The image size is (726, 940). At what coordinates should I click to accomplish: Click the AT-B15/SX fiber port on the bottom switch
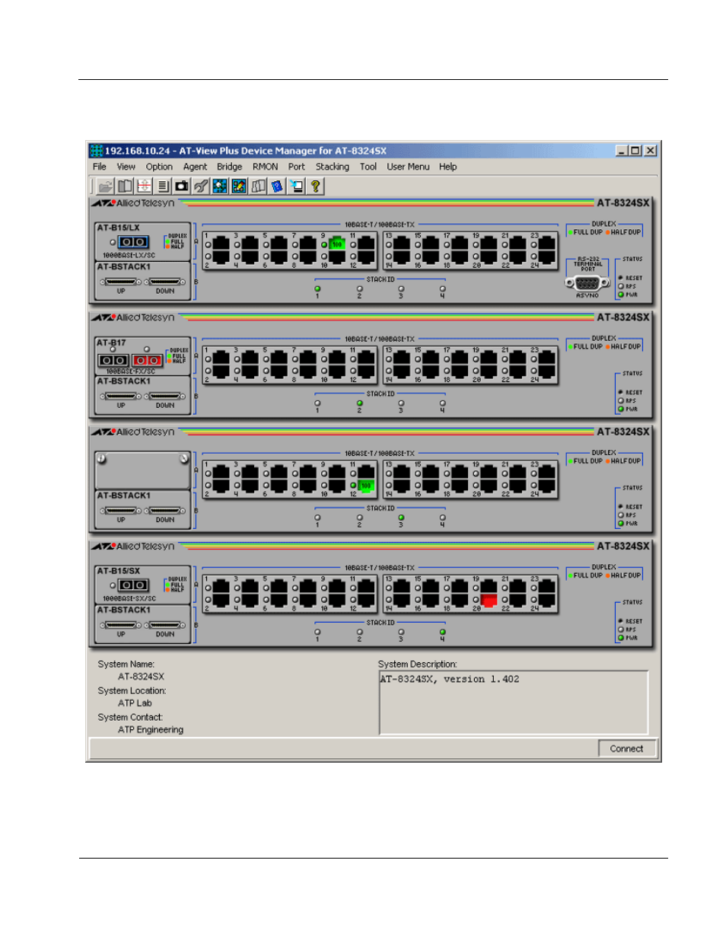click(x=133, y=585)
